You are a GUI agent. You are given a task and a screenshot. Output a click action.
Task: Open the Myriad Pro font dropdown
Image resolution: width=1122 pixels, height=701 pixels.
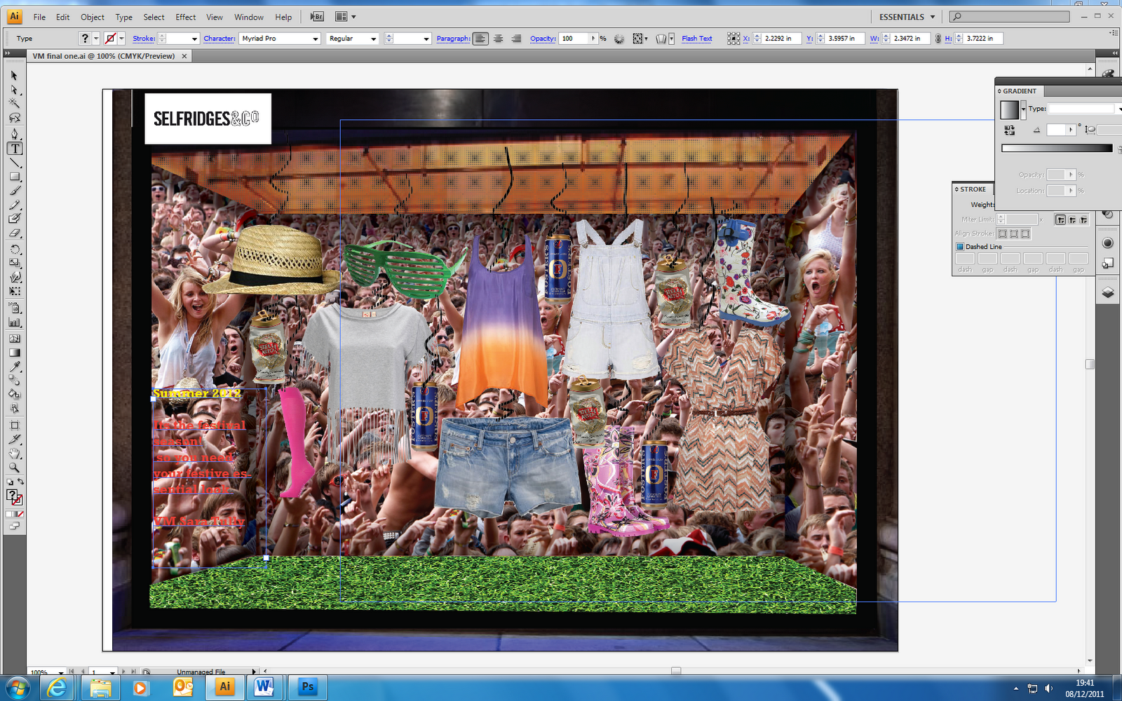point(316,39)
